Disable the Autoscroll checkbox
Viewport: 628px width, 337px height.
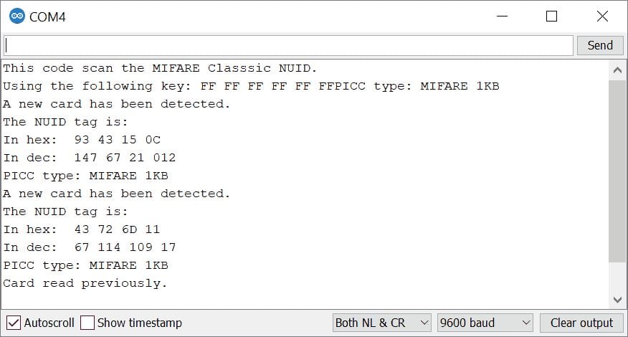pos(14,323)
